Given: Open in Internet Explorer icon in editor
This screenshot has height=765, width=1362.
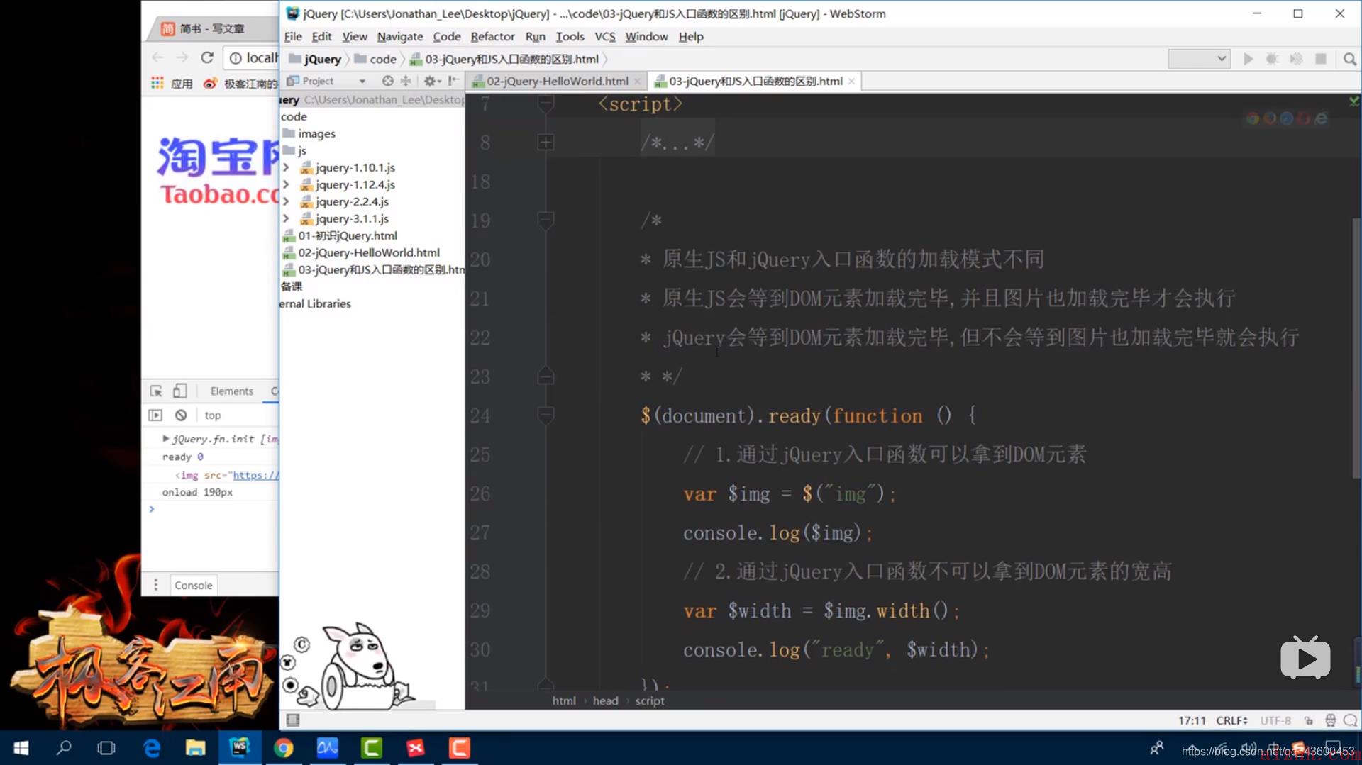Looking at the screenshot, I should tap(1321, 118).
